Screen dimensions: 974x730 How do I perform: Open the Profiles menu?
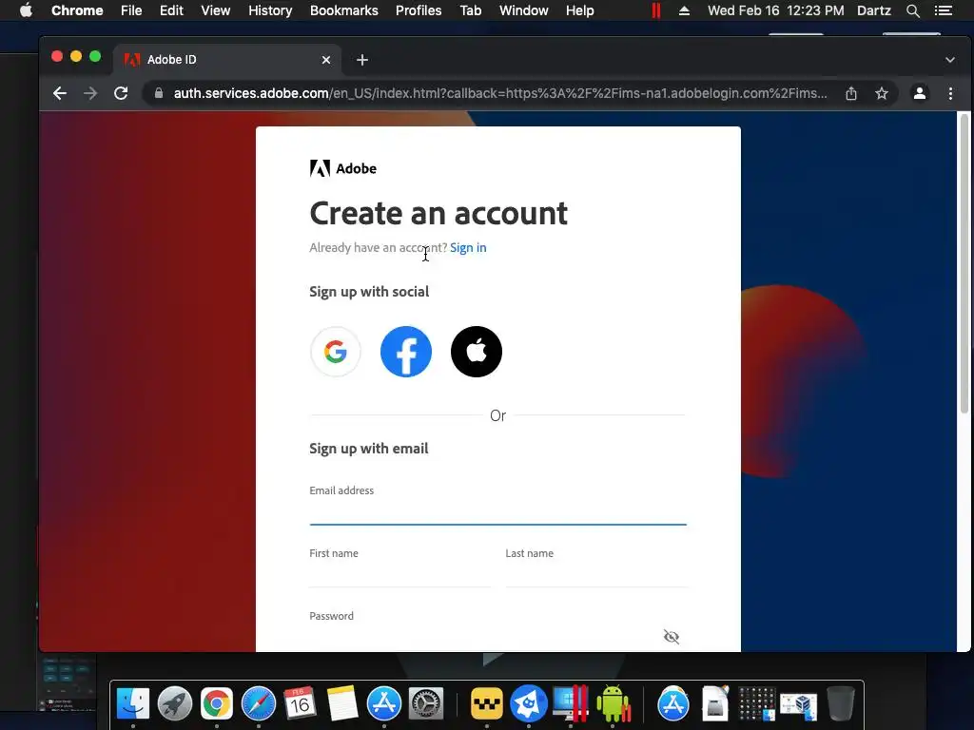(x=419, y=10)
